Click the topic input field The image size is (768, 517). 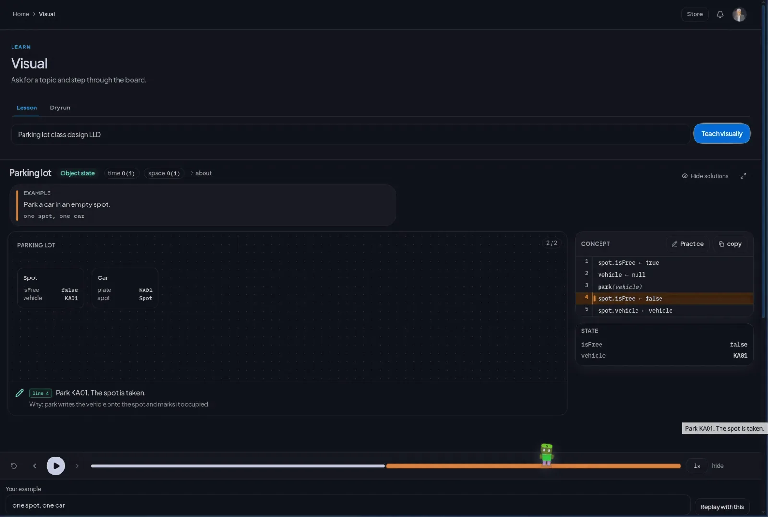point(350,134)
